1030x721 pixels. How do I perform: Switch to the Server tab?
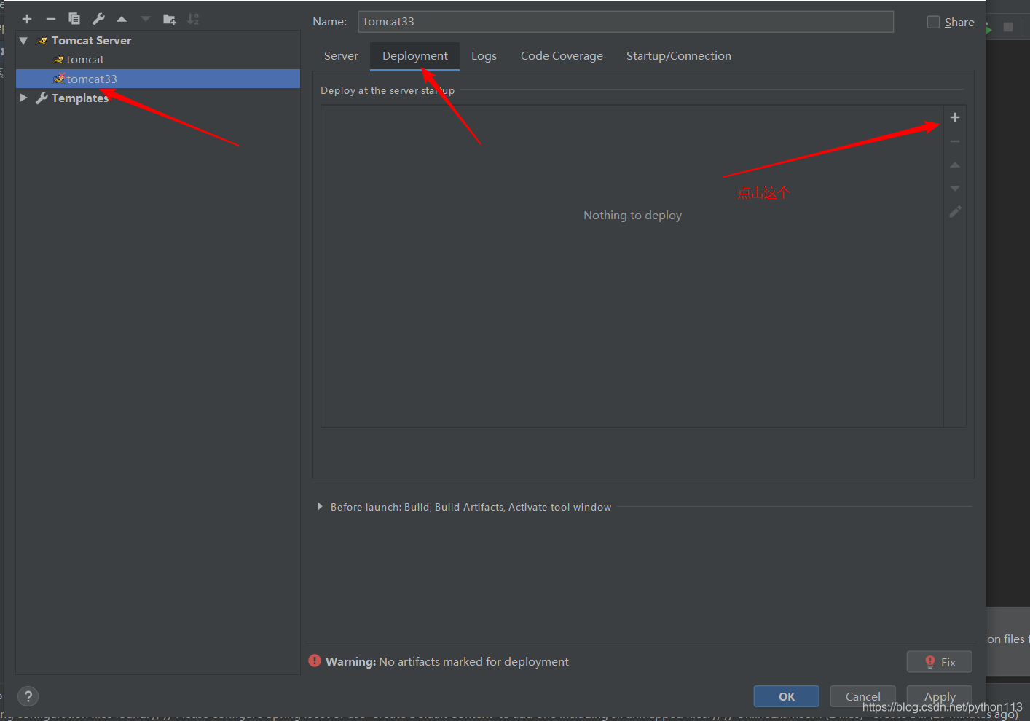[x=341, y=56]
